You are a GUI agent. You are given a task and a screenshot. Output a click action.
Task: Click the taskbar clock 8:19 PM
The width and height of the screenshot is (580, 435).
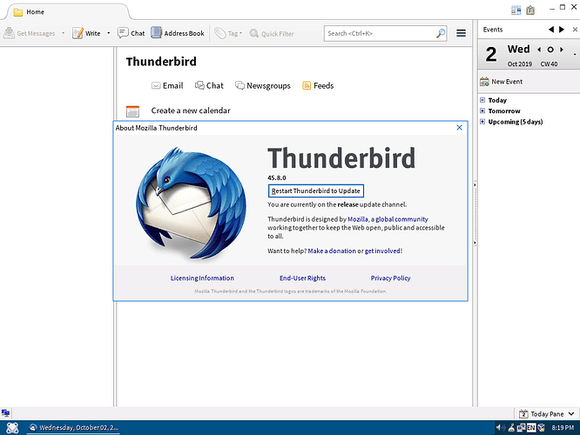(x=563, y=428)
